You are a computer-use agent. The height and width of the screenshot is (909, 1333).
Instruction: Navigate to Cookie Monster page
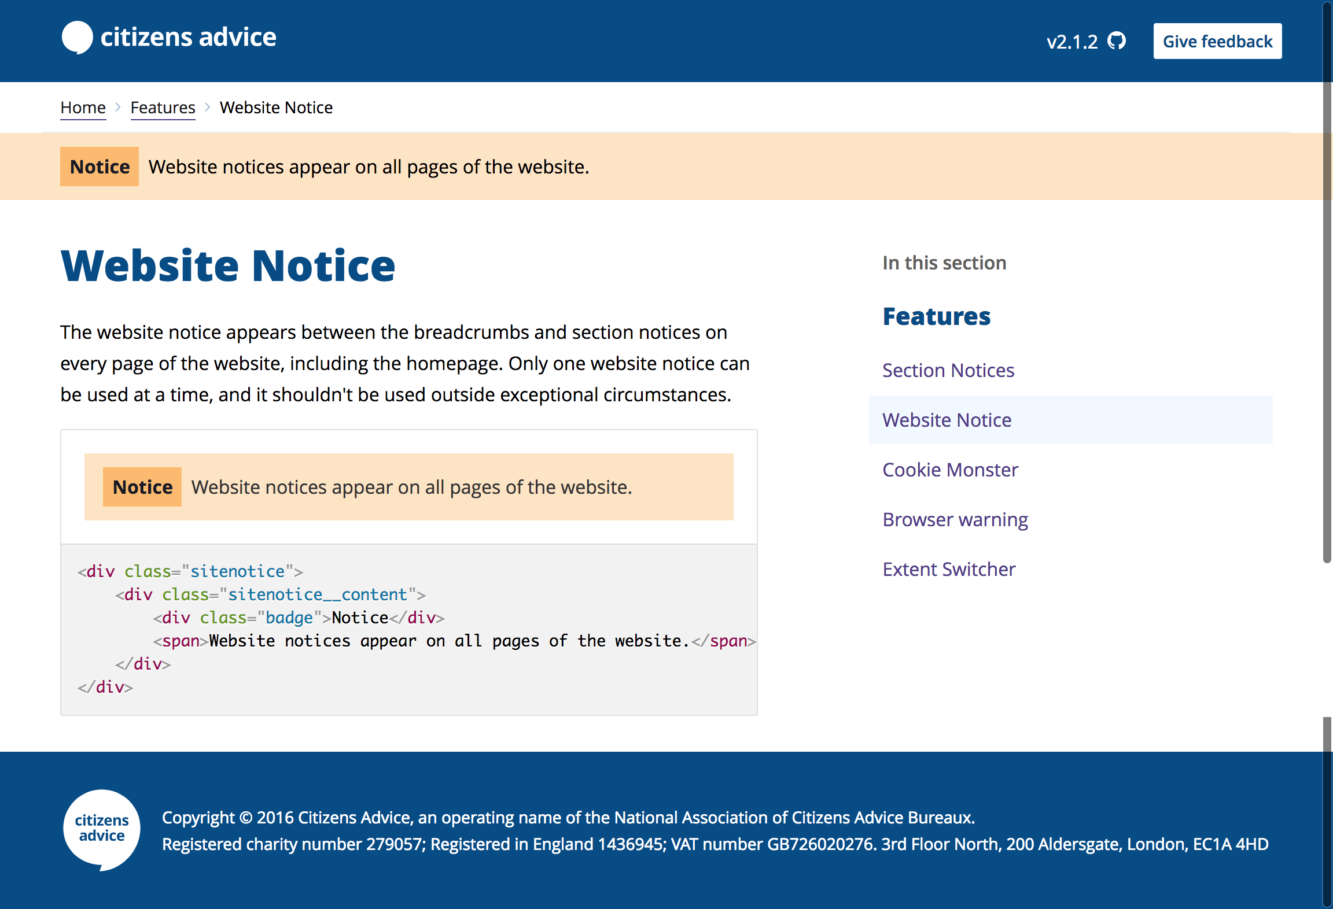[x=950, y=470]
